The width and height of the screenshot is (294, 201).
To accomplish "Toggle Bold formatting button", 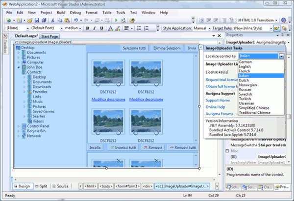I will 87,28.
